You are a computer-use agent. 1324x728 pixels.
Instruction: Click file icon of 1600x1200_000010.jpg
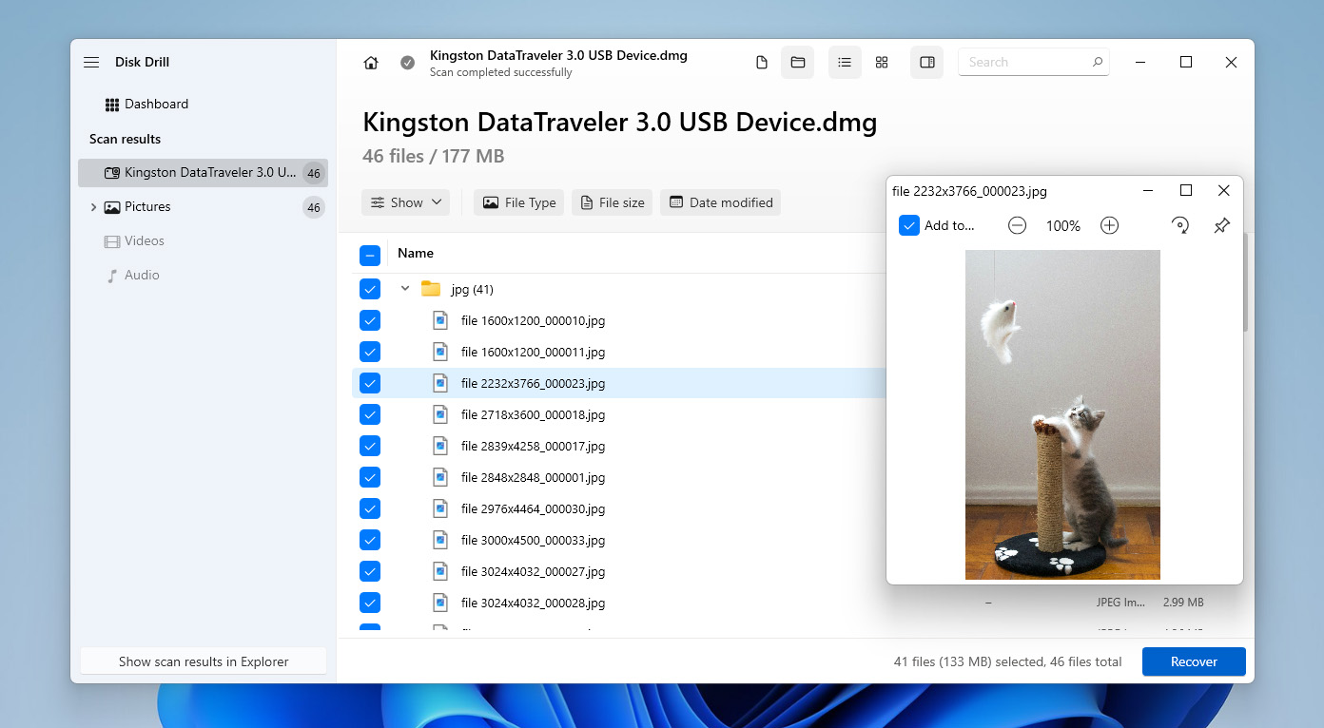(439, 320)
